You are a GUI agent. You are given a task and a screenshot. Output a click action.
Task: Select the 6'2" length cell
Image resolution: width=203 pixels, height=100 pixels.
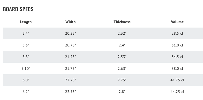(x=26, y=92)
